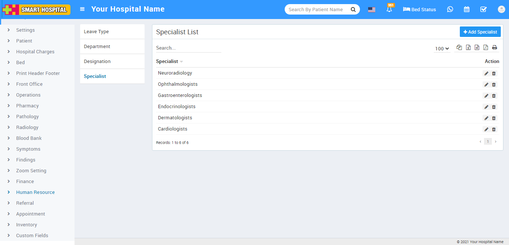Toggle the sidebar hamburger menu

click(82, 9)
